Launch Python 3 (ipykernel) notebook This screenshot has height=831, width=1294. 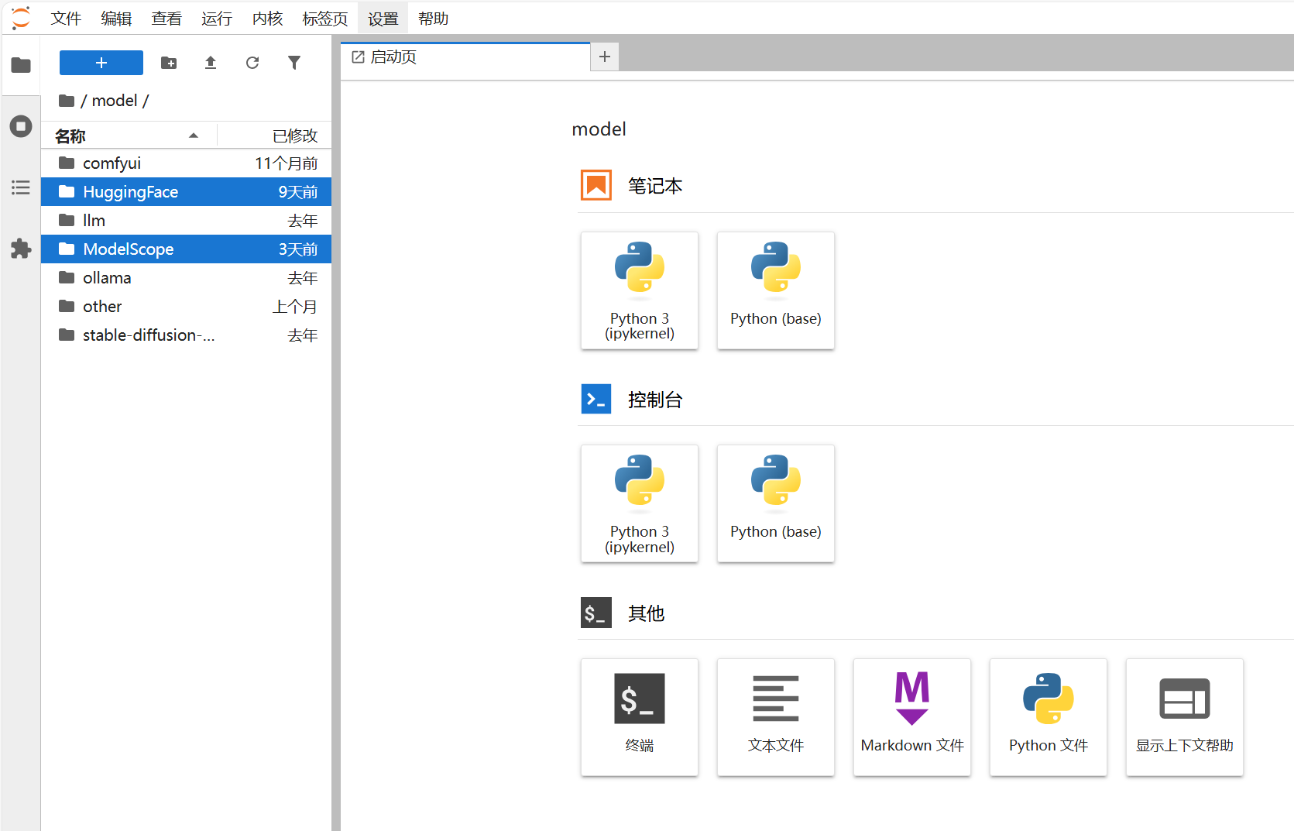pos(639,290)
